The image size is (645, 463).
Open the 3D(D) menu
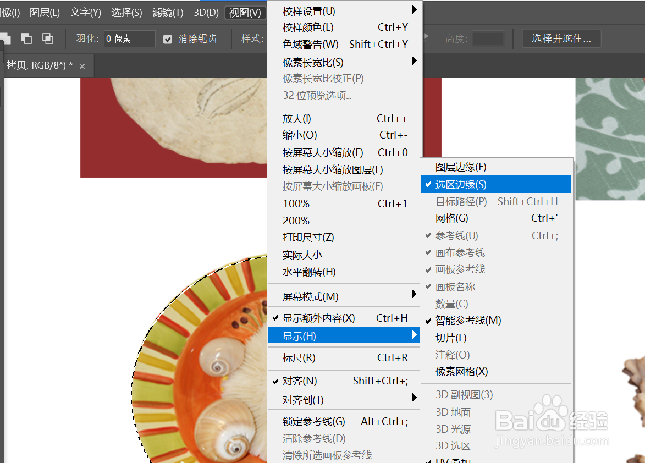click(x=206, y=13)
